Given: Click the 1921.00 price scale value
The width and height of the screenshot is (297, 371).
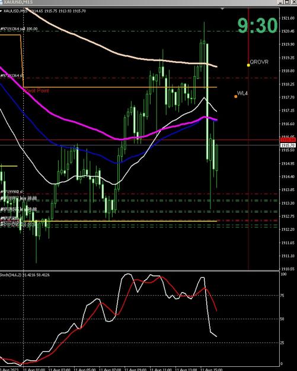Looking at the screenshot, I should pyautogui.click(x=288, y=18).
